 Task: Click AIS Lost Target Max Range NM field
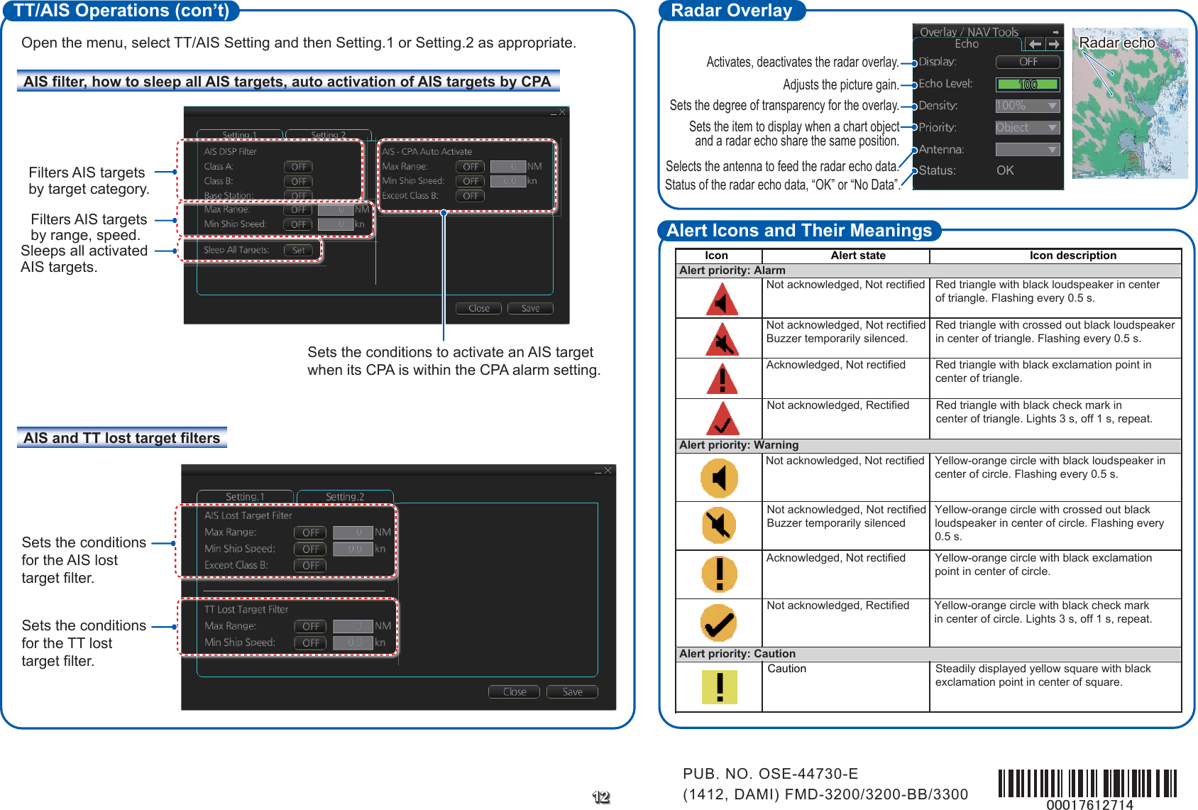point(353,532)
